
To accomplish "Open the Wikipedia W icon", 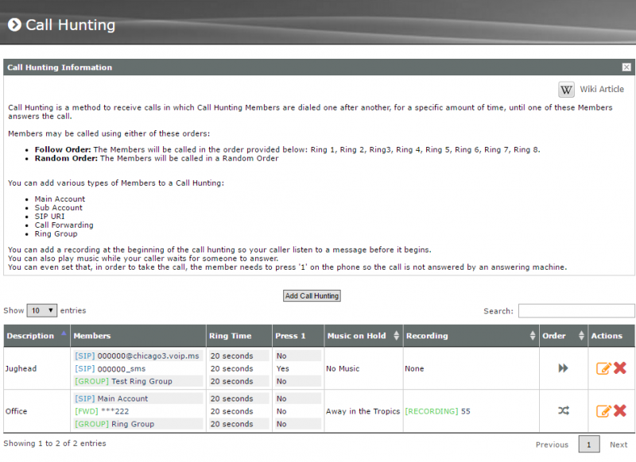I will [x=566, y=90].
